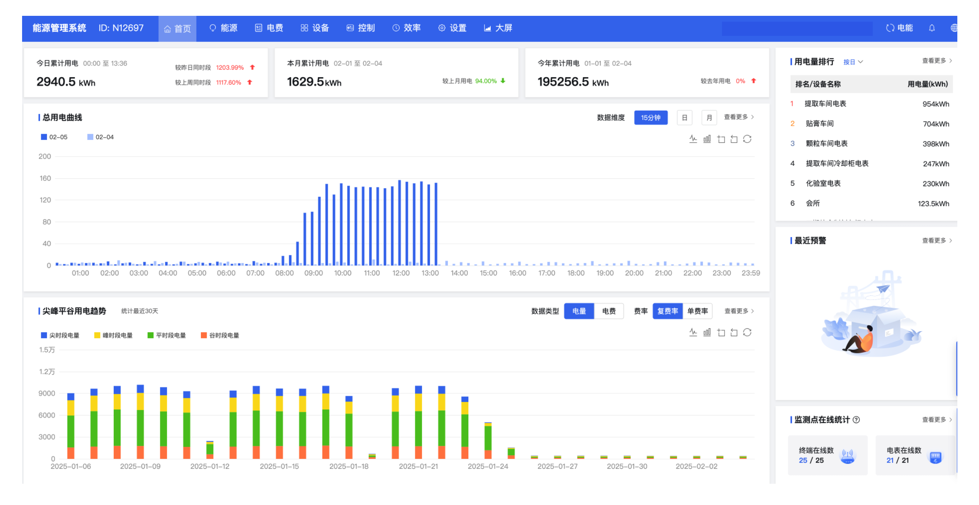Viewport: 979px width, 505px height.
Task: Click help icon beside 监测点在线统计
Action: 857,420
